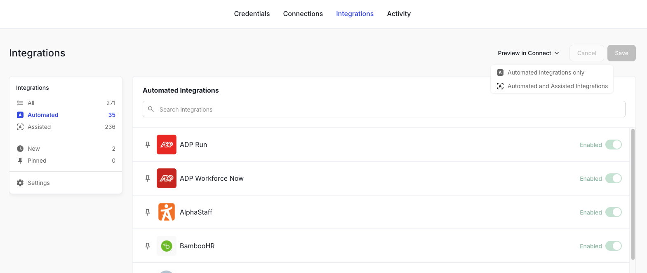This screenshot has height=273, width=647.
Task: Click the Cancel button
Action: coord(587,53)
